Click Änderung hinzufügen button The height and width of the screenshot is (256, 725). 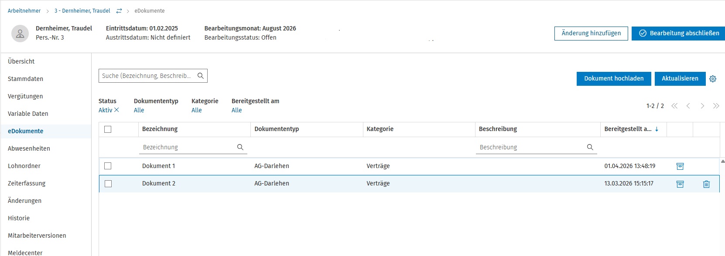tap(591, 34)
